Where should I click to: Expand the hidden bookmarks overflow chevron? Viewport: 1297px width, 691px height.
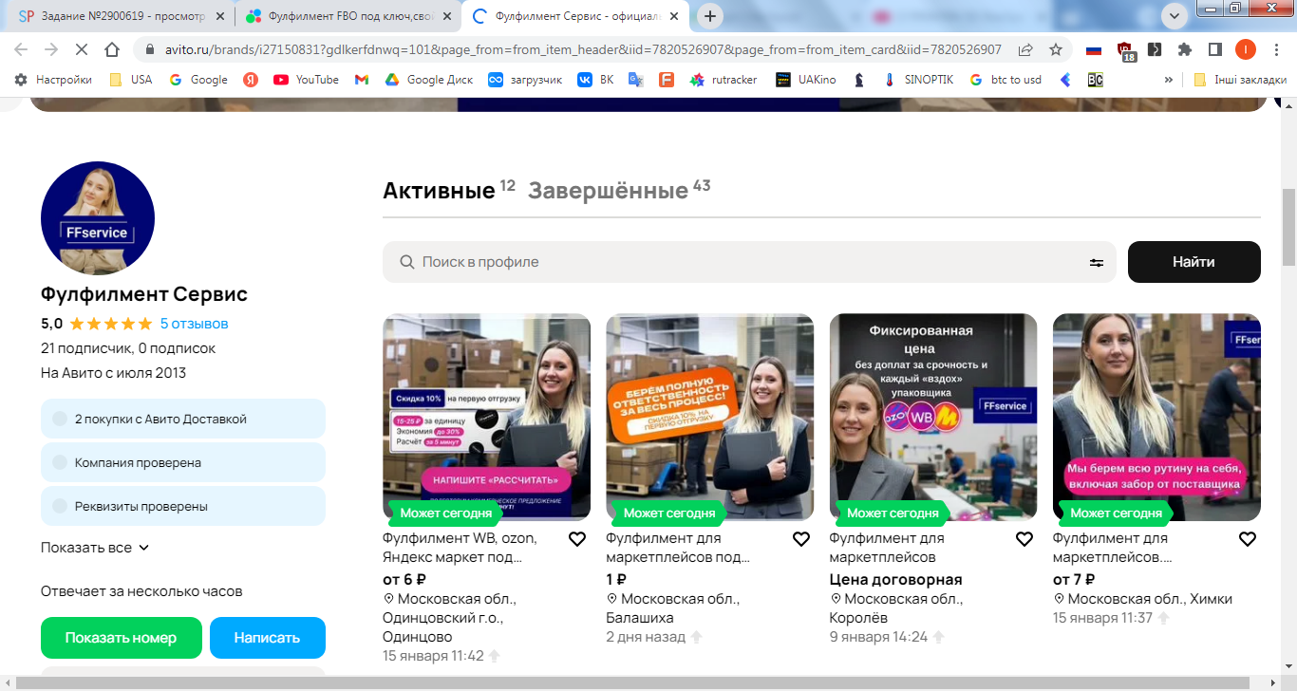pos(1168,80)
